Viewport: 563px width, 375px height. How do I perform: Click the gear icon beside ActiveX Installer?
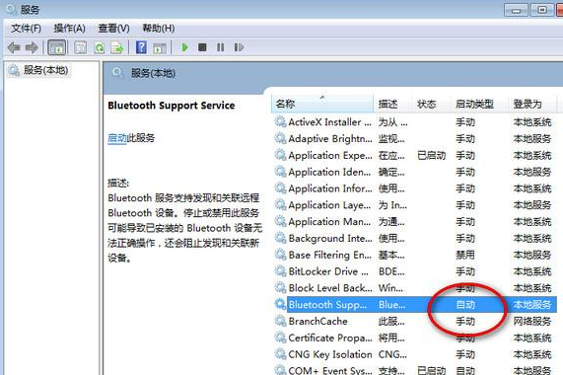280,121
